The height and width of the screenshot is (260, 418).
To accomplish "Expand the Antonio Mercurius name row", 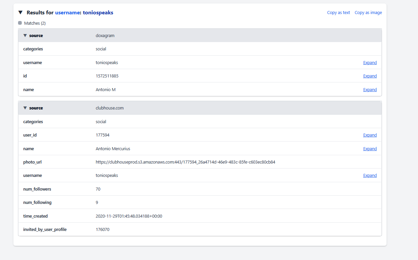I will [370, 149].
